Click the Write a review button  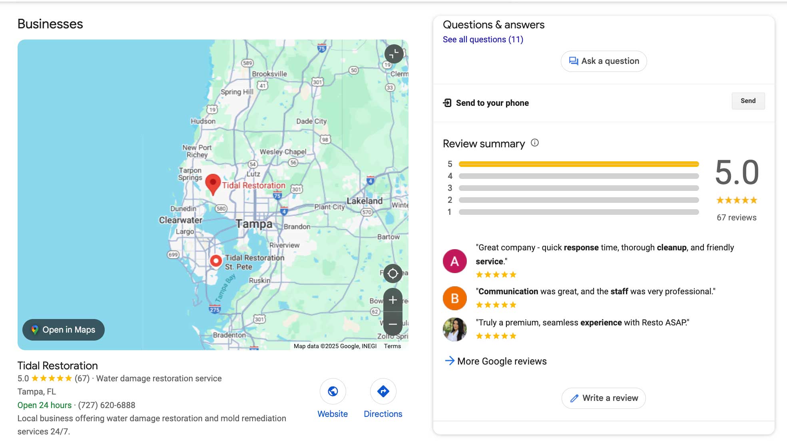[x=604, y=398]
